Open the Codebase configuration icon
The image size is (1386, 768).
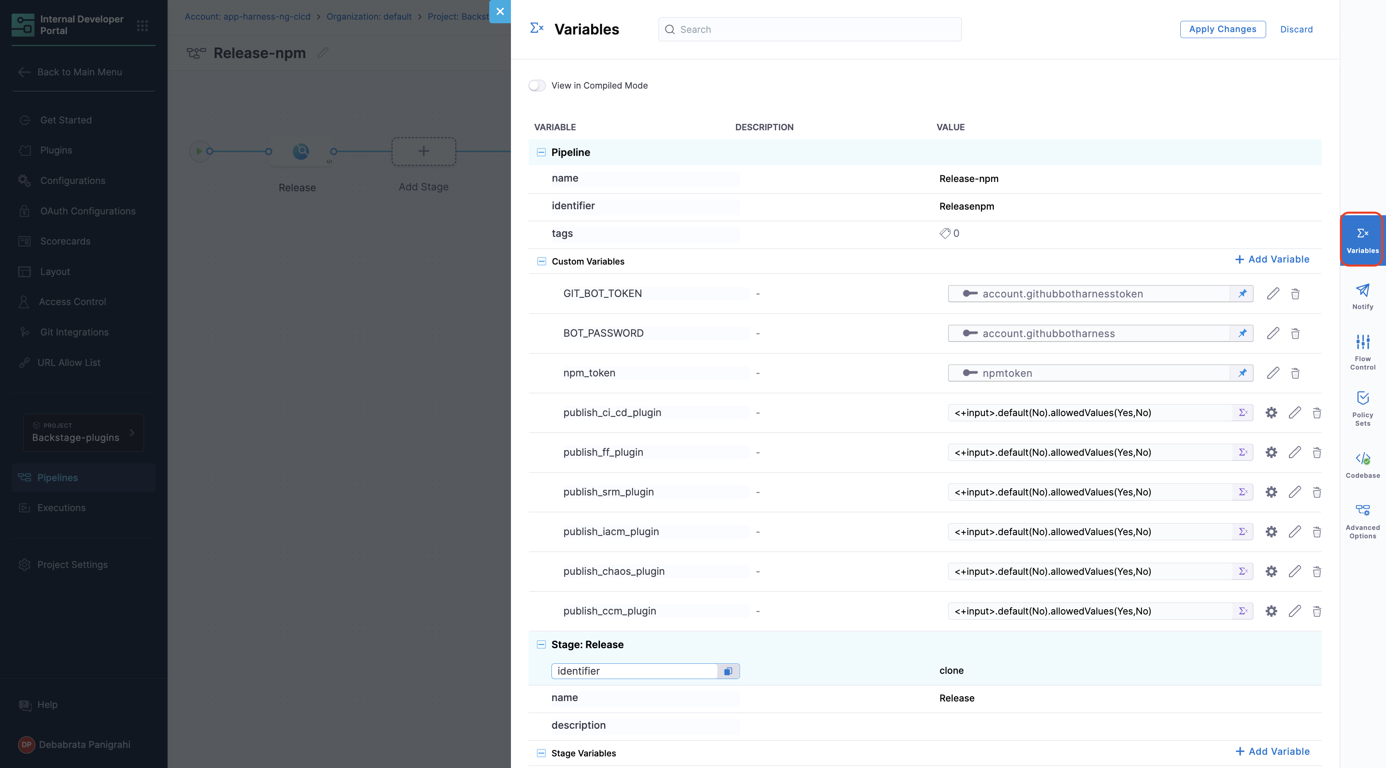click(1362, 464)
